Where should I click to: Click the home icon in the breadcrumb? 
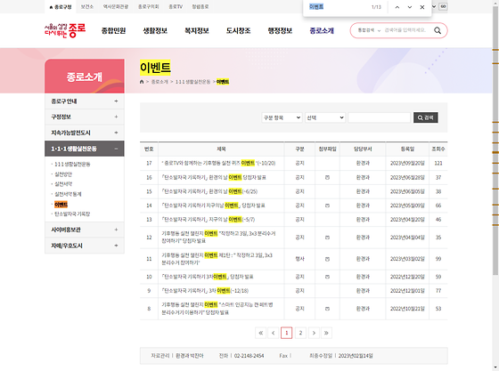pyautogui.click(x=142, y=82)
